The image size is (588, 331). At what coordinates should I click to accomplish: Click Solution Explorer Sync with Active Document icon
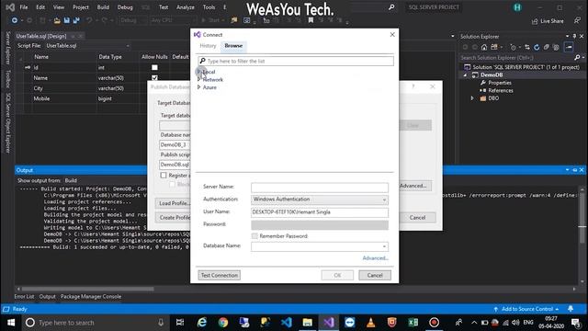point(527,47)
